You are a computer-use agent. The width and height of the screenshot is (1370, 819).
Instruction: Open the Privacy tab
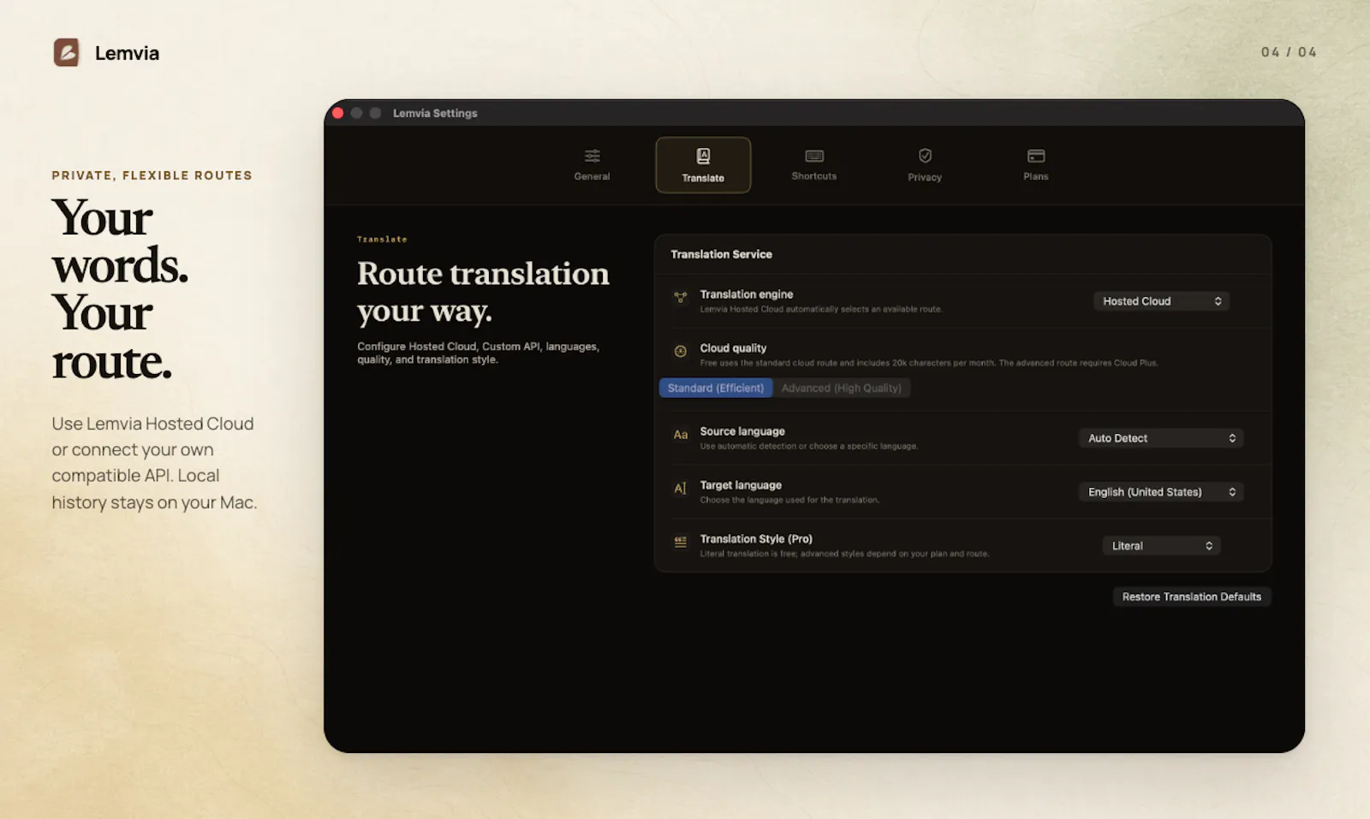point(925,164)
